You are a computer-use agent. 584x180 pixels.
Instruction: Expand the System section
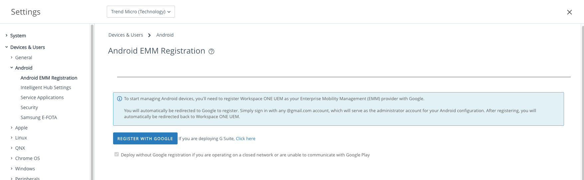tap(6, 36)
